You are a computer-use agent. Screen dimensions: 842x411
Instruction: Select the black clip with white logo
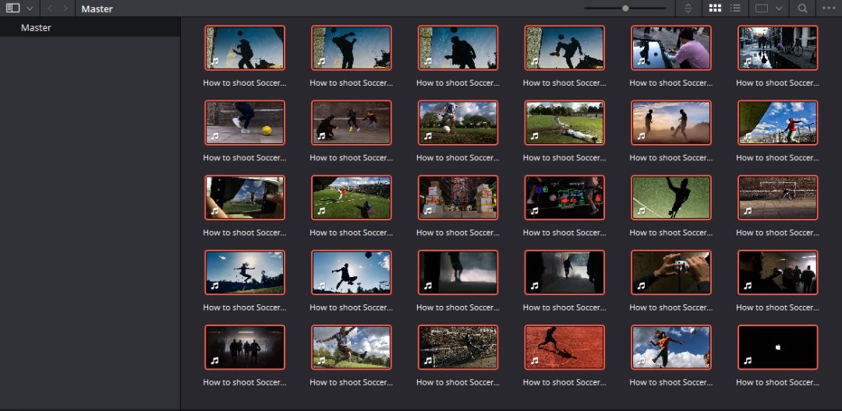coord(777,348)
